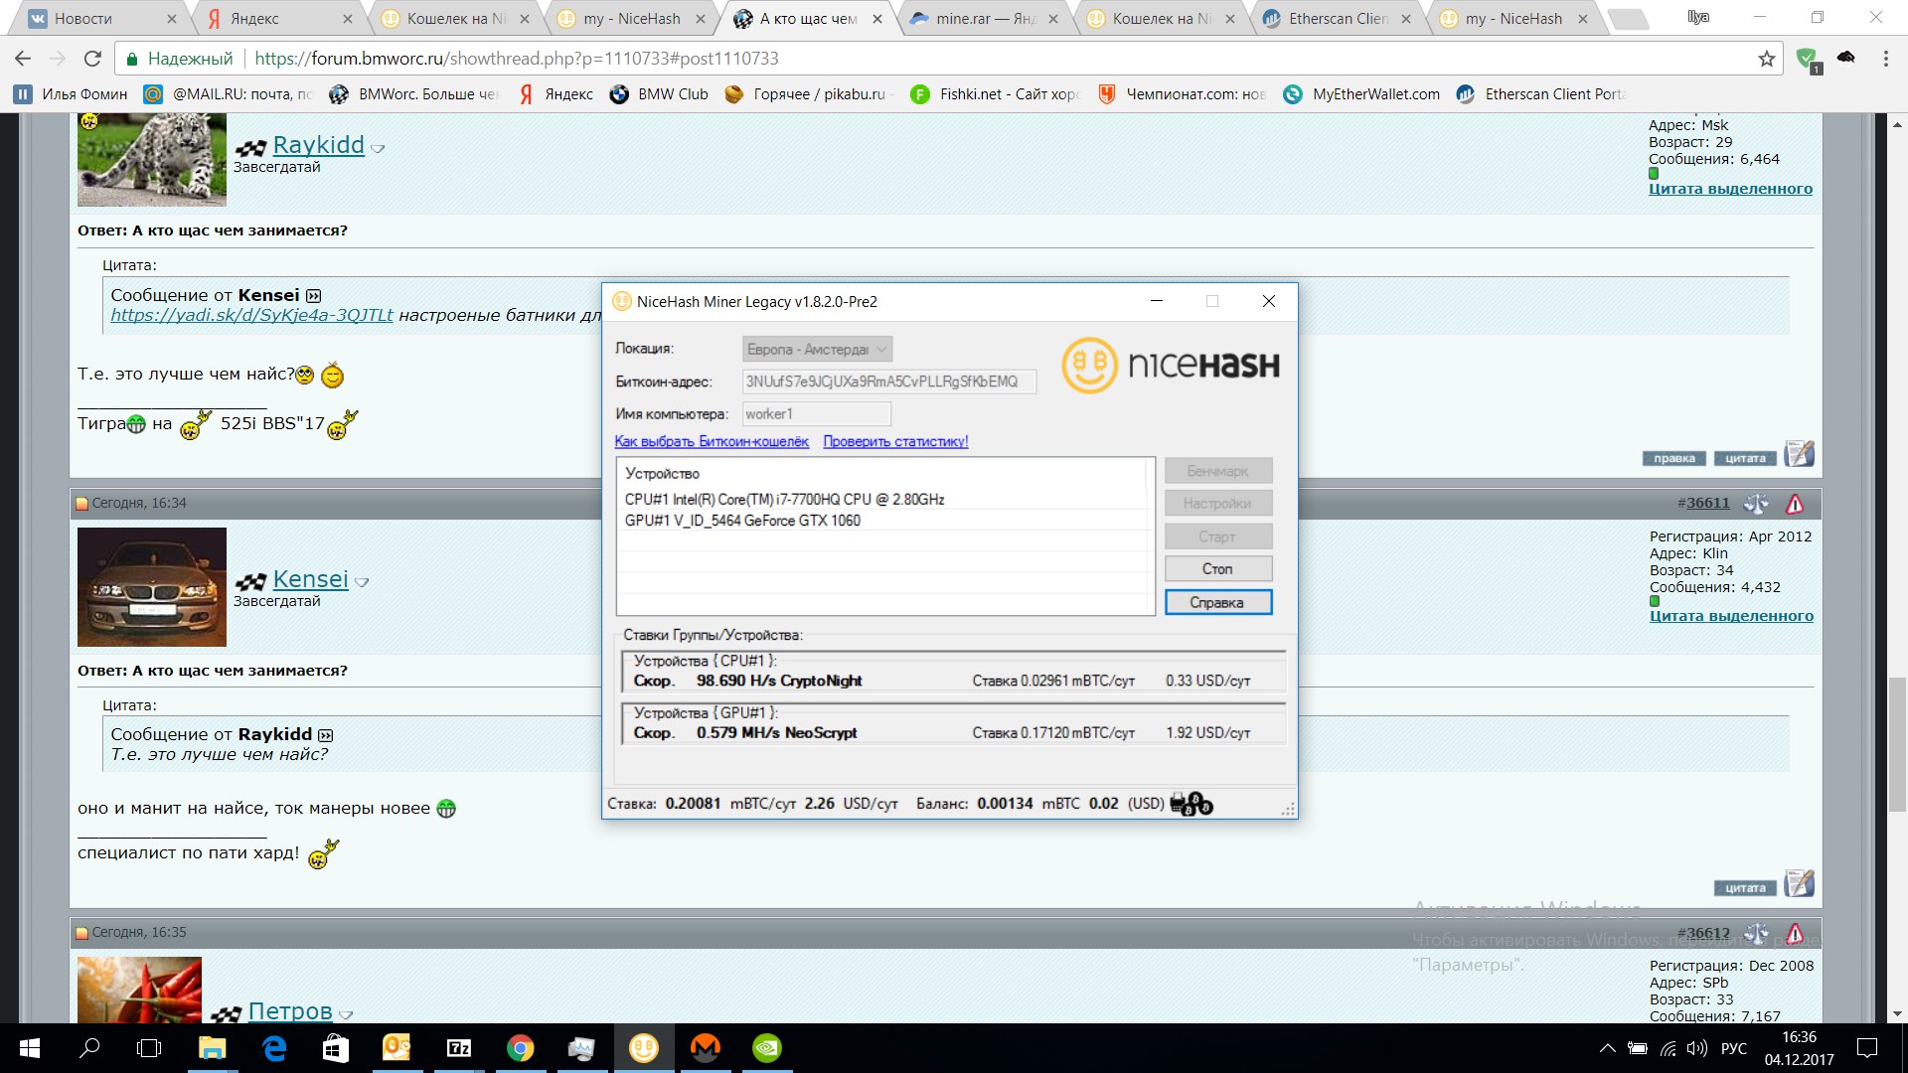Open Outlook from the taskbar
Viewport: 1908px width, 1073px height.
coord(397,1048)
